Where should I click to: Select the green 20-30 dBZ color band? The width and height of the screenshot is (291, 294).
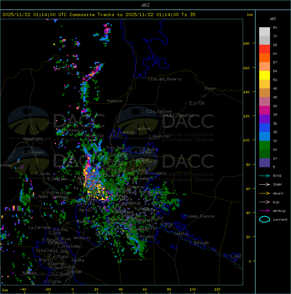[264, 145]
